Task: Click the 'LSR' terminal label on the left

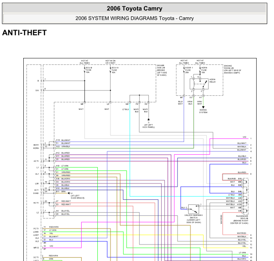Action: tap(37, 184)
